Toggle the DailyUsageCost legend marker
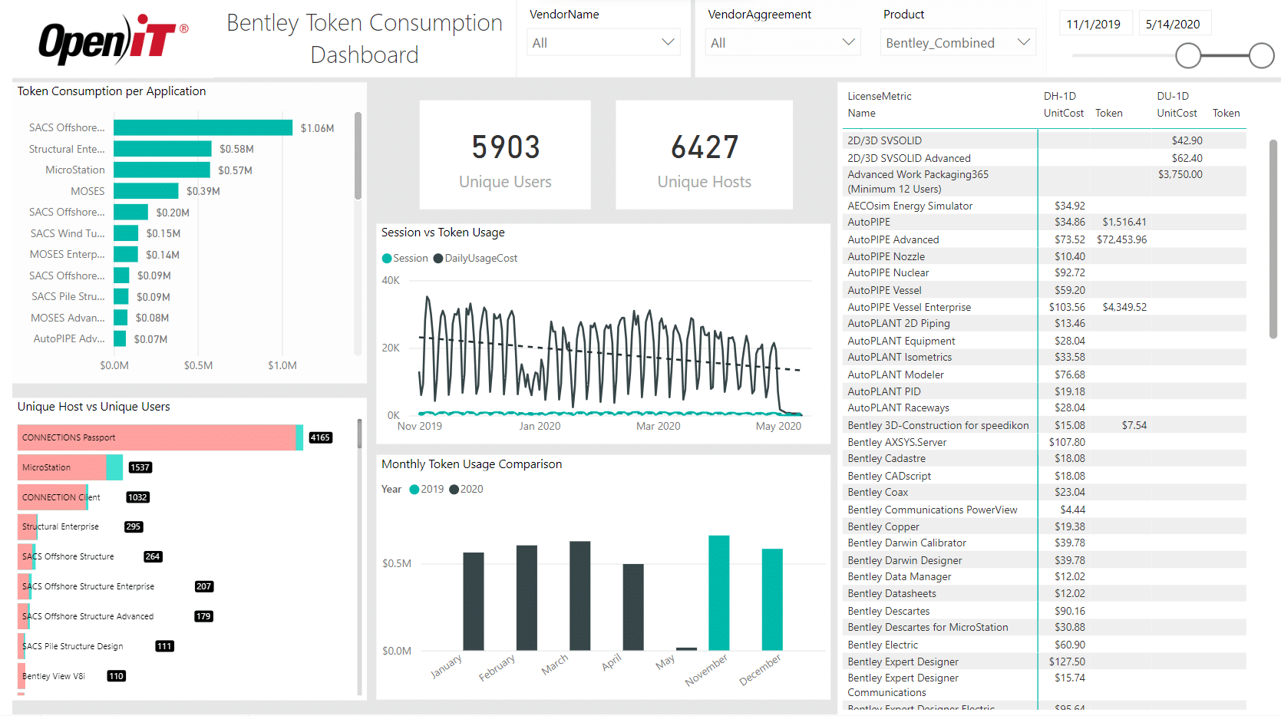This screenshot has height=716, width=1281. [x=438, y=259]
